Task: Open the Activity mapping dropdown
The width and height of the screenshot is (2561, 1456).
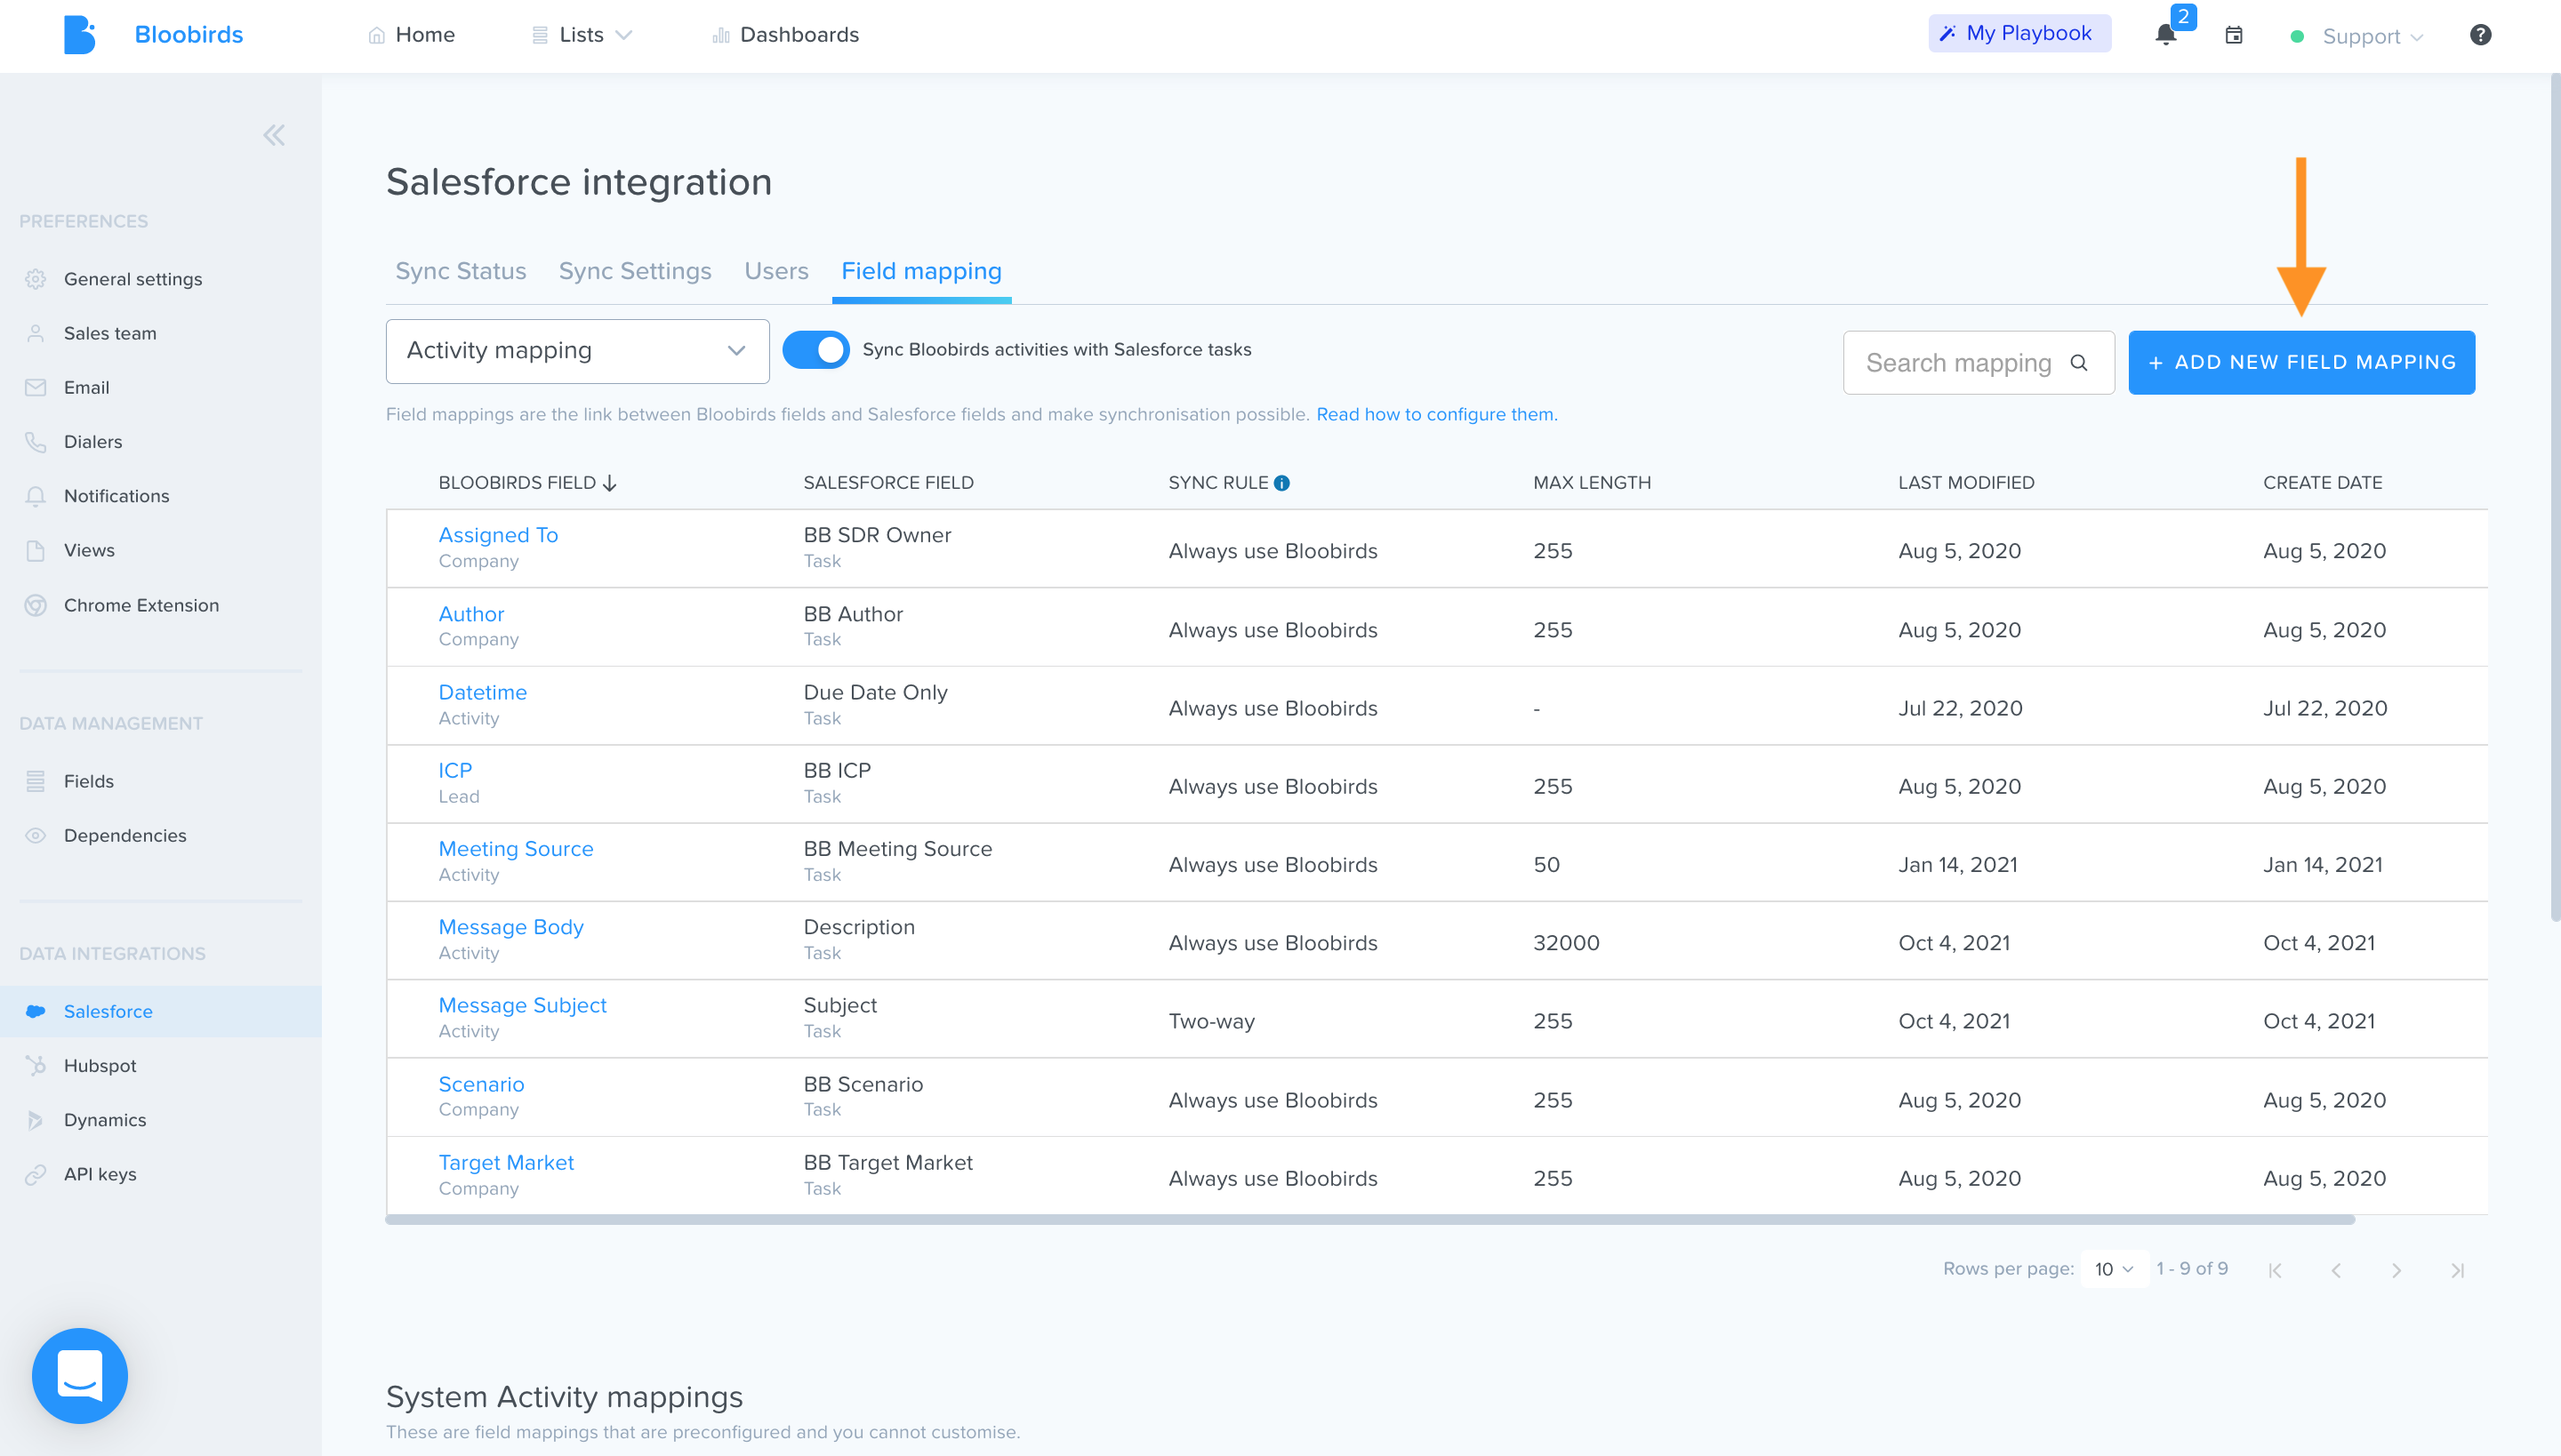Action: pos(577,351)
